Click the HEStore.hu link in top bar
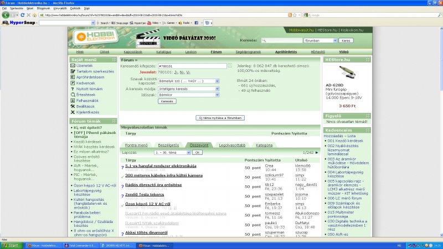This screenshot has height=249, width=443. tap(327, 30)
